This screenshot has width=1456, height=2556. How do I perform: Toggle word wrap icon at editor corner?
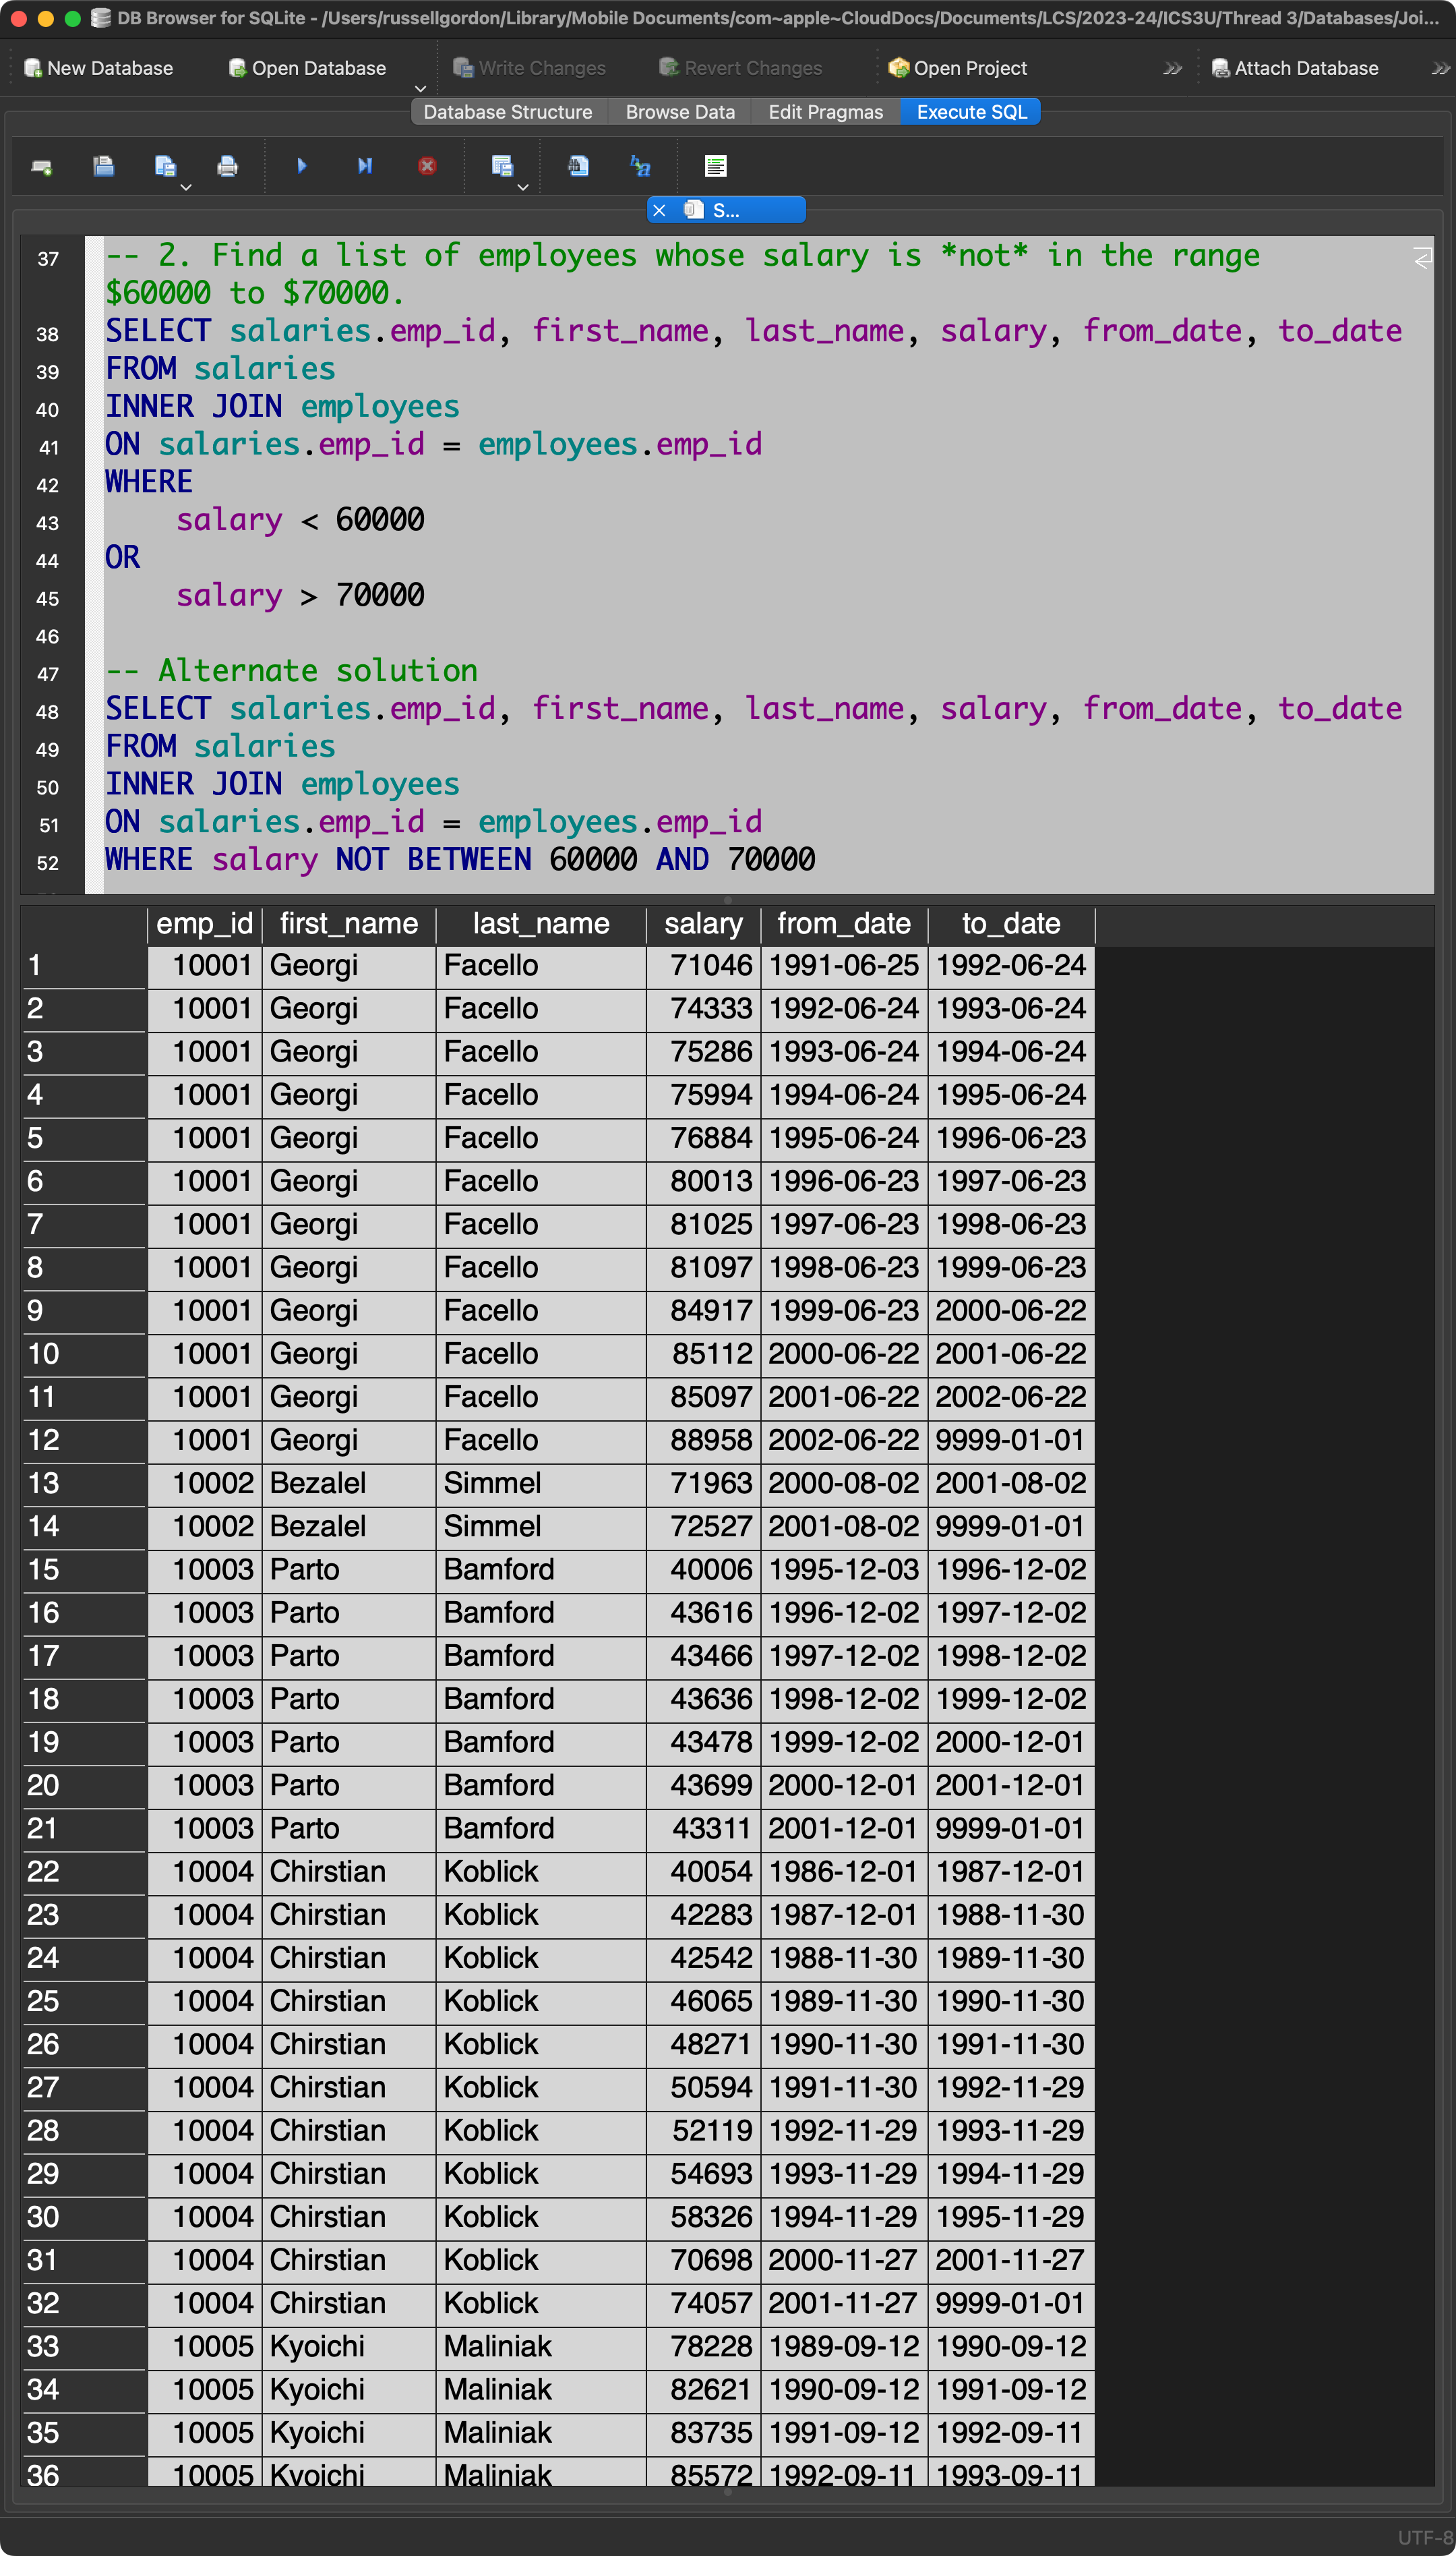(1422, 259)
